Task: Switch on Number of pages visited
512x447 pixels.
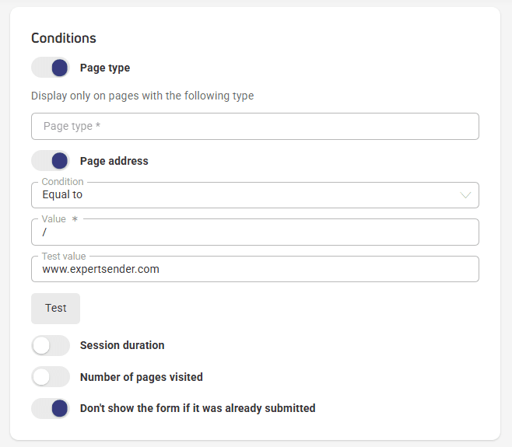Action: pyautogui.click(x=51, y=377)
